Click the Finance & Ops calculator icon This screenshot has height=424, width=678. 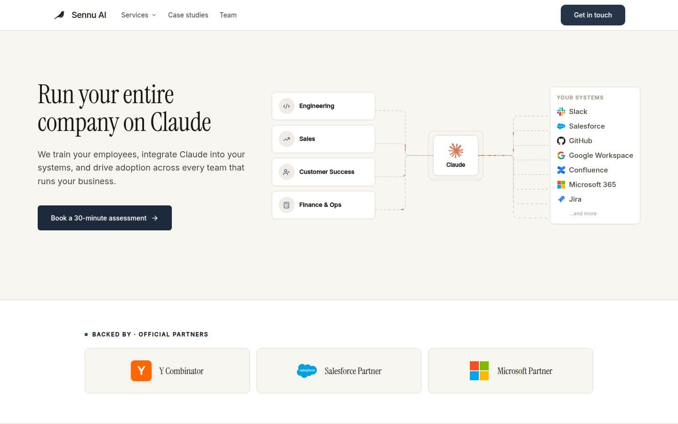286,205
